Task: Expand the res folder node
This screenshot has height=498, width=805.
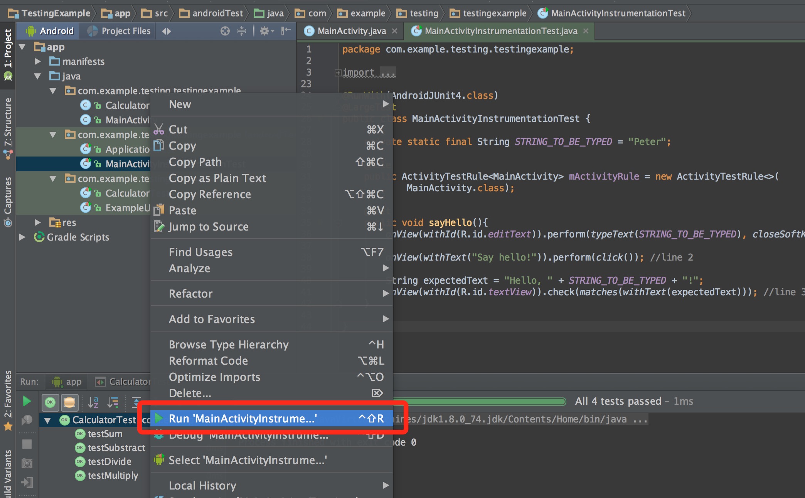Action: pyautogui.click(x=37, y=222)
